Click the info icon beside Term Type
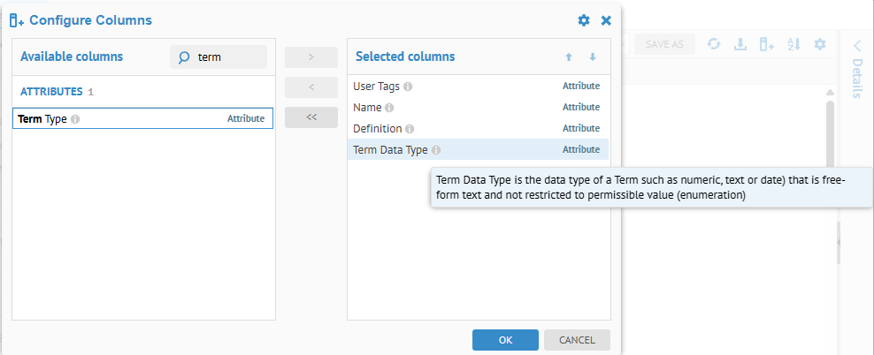This screenshot has width=874, height=355. (75, 119)
